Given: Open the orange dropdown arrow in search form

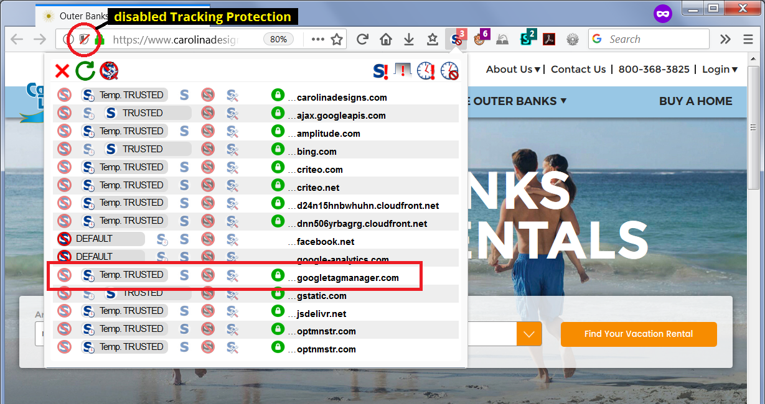Looking at the screenshot, I should 529,334.
